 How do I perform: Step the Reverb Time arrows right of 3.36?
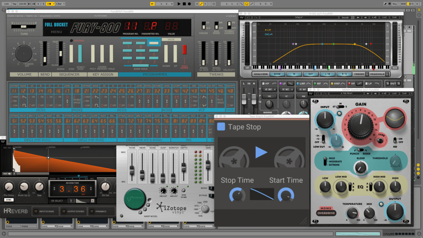(x=91, y=189)
